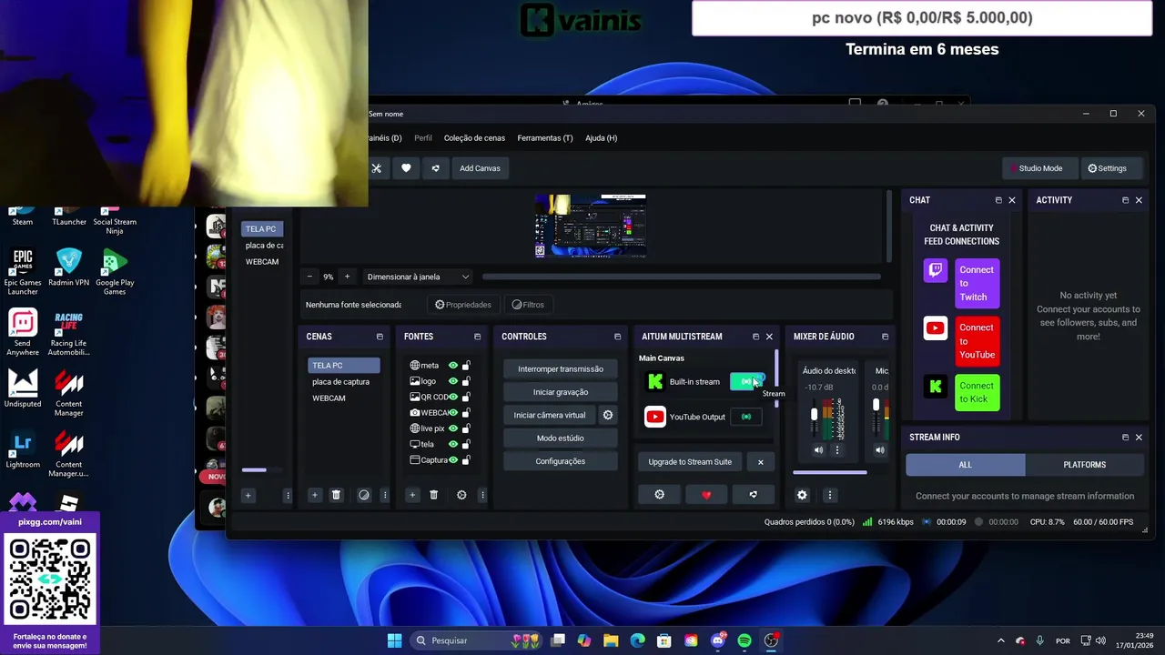Add a new source with the Fontes plus
The width and height of the screenshot is (1165, 655).
(x=411, y=495)
